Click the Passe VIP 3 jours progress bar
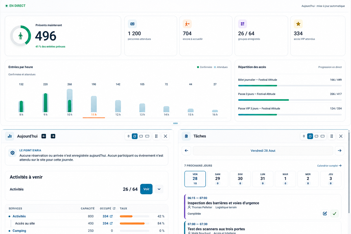351x234 pixels. tap(290, 115)
